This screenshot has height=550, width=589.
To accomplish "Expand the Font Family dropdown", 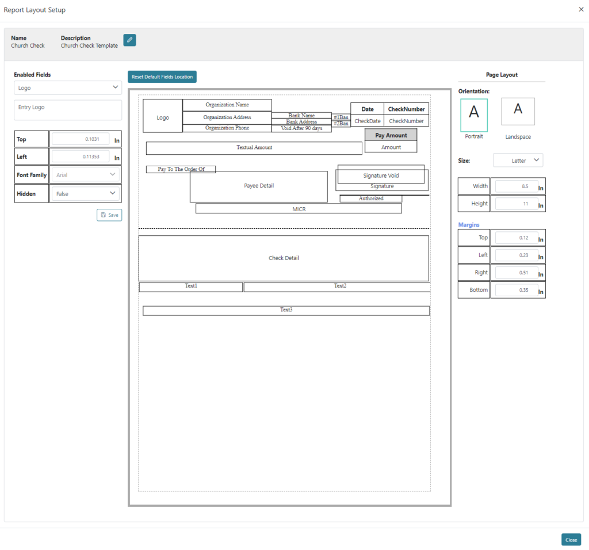I will coord(85,174).
